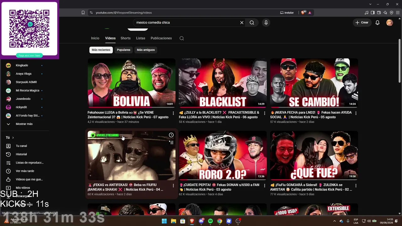
Task: Open the browser hamburger menu
Action: [x=397, y=13]
